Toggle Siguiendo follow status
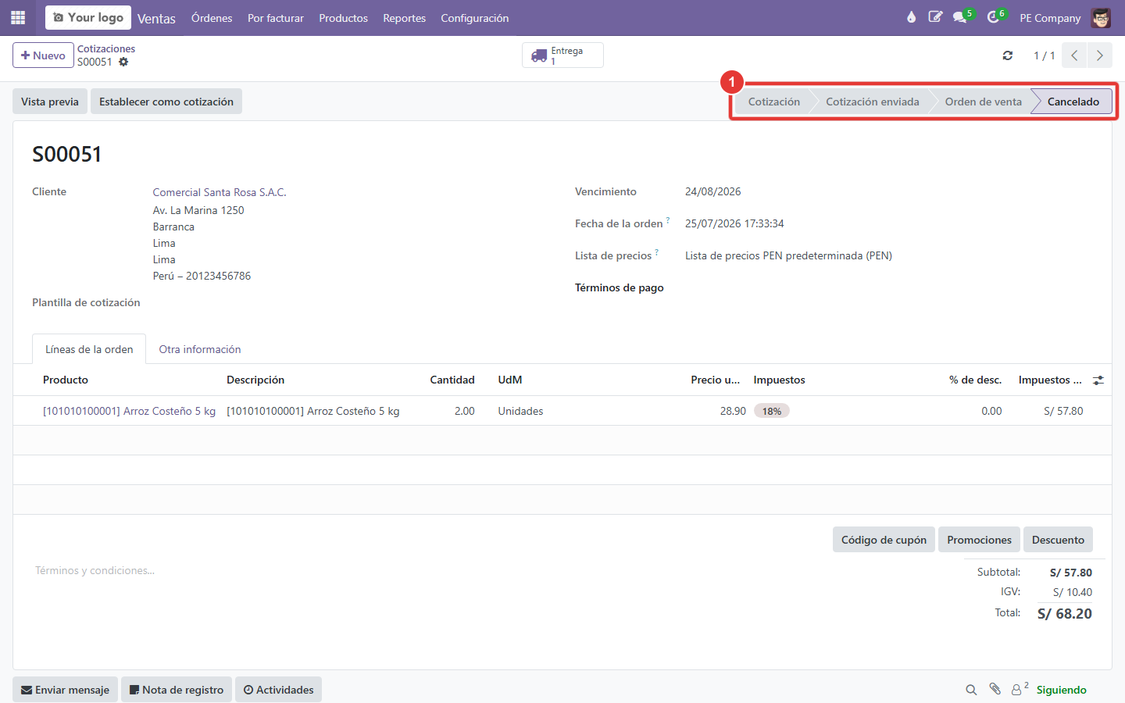The width and height of the screenshot is (1125, 703). click(x=1061, y=690)
